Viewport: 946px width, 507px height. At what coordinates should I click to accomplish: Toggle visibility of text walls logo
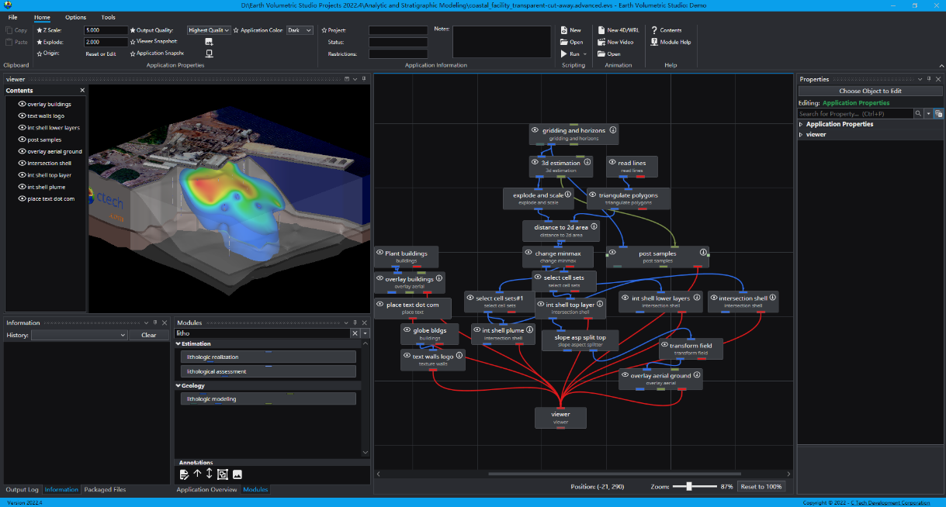(22, 116)
